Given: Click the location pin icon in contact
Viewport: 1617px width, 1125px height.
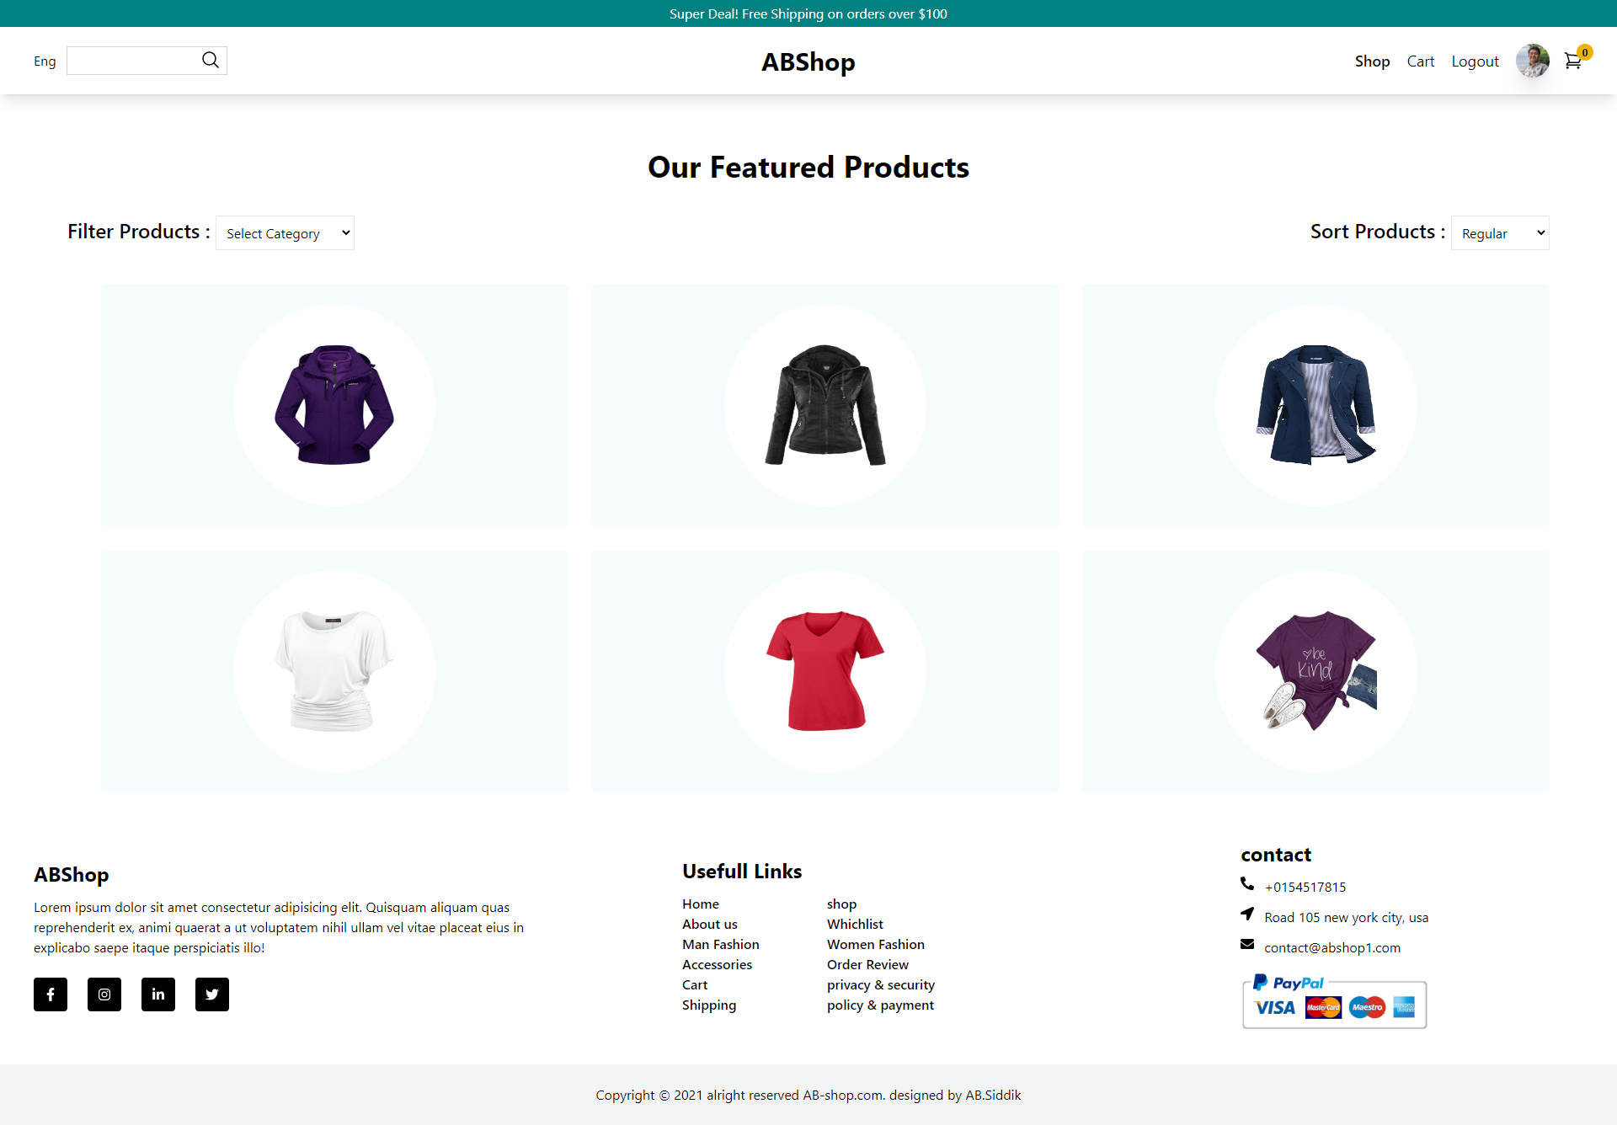Looking at the screenshot, I should (x=1248, y=914).
